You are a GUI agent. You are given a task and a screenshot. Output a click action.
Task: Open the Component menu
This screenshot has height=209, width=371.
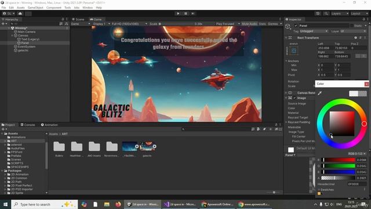[54, 8]
